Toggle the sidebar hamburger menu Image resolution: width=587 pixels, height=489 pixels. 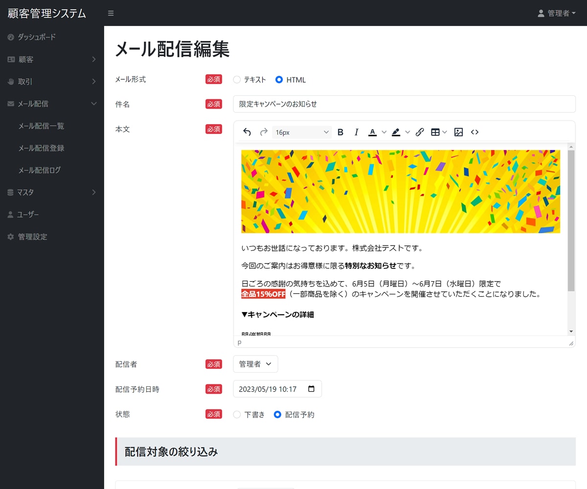click(111, 13)
